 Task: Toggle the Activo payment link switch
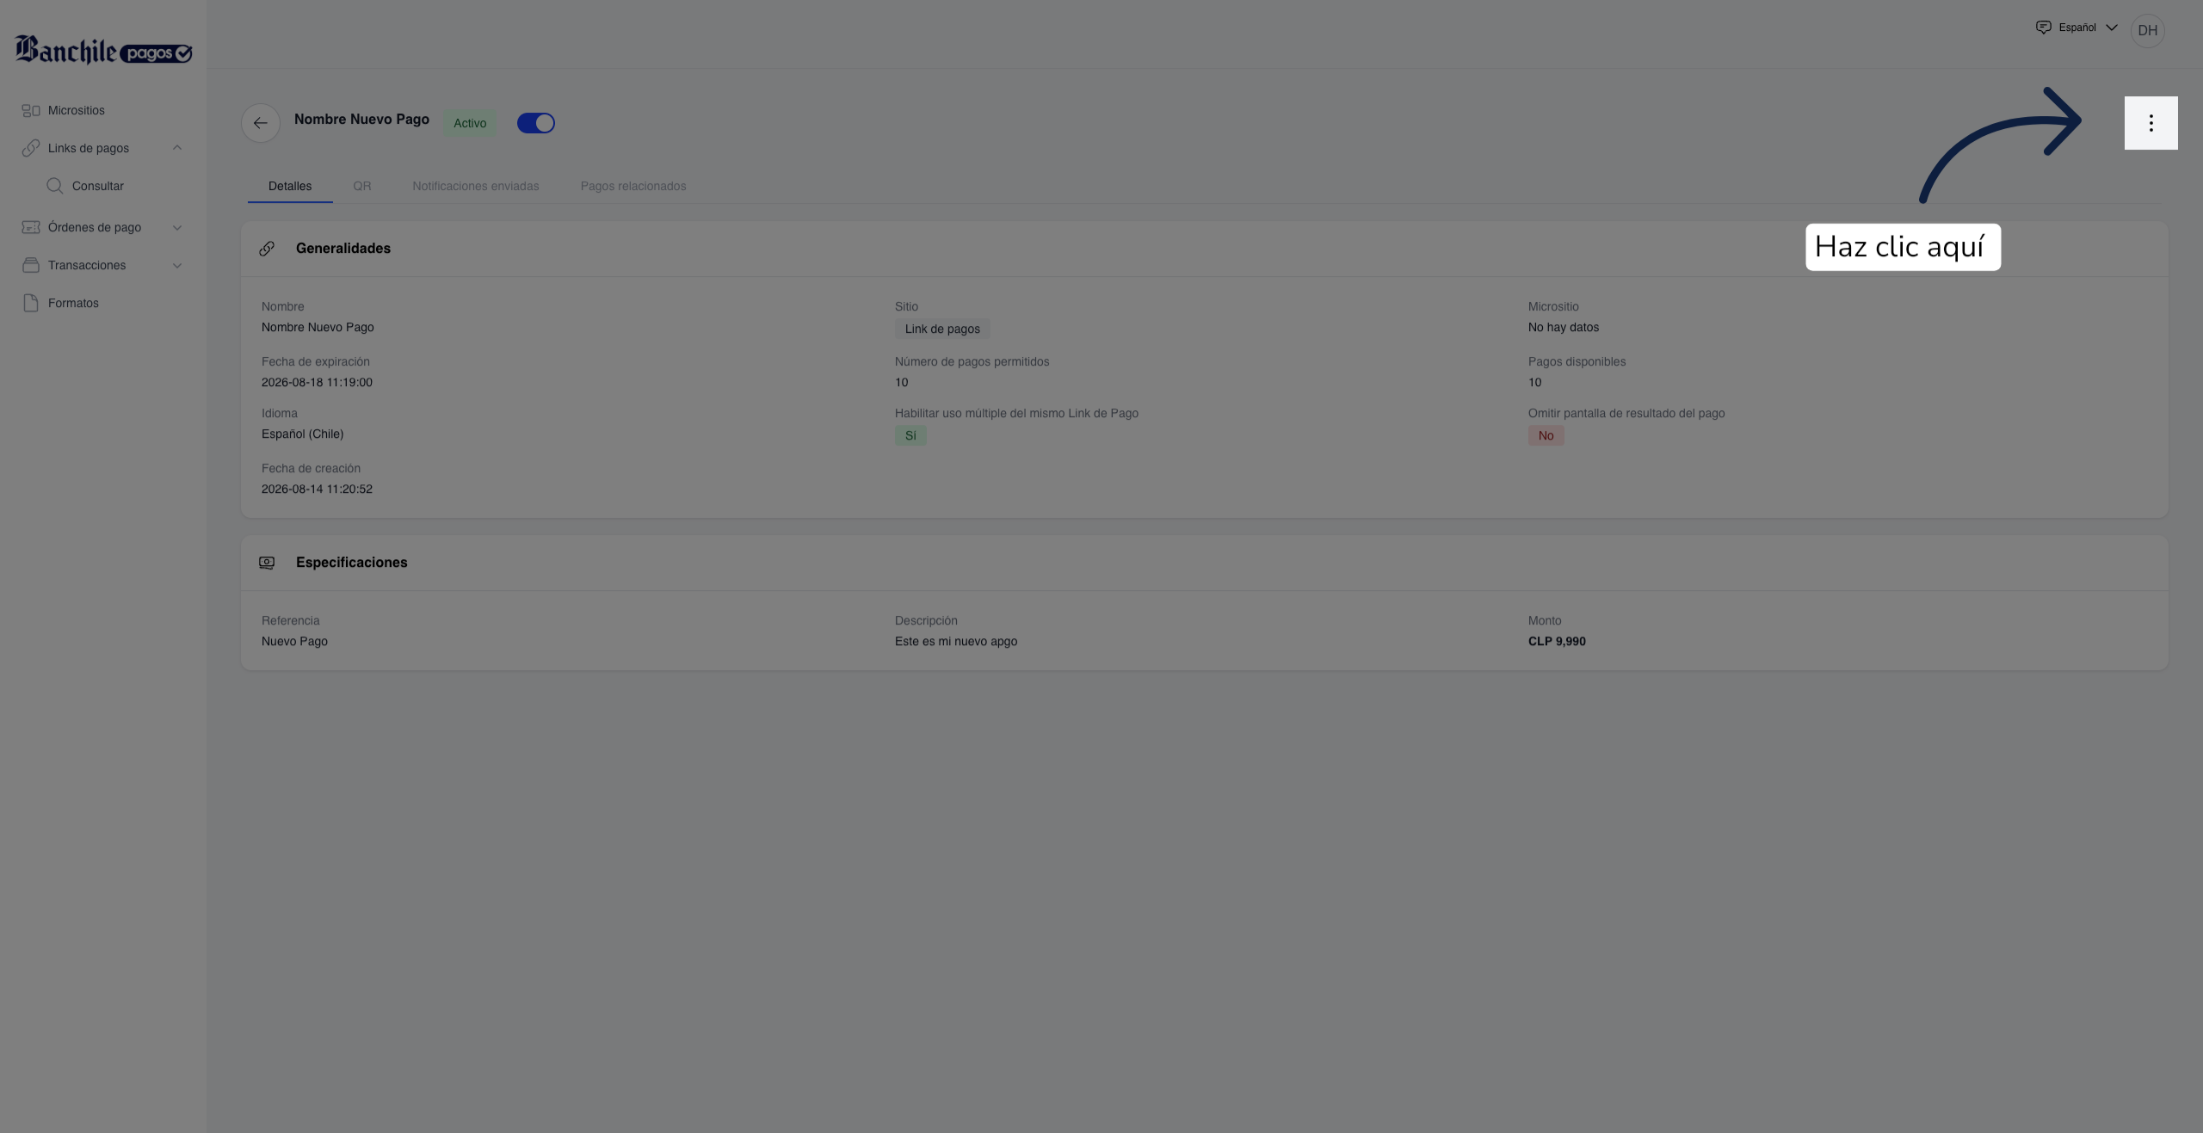coord(535,123)
